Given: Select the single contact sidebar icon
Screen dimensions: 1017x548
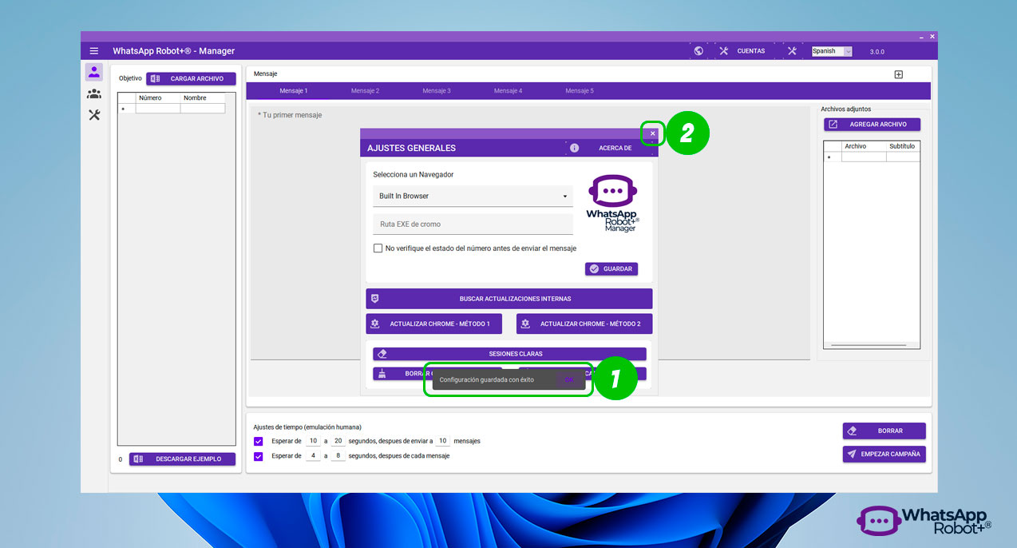Looking at the screenshot, I should [94, 72].
